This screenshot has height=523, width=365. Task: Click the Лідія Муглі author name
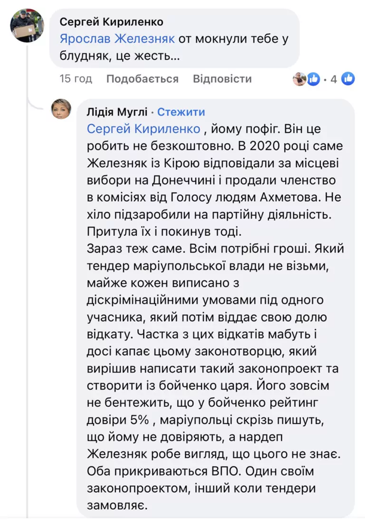(x=117, y=112)
